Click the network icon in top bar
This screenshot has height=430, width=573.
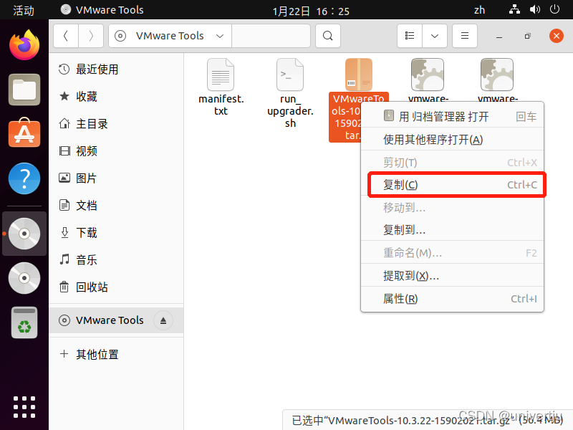(514, 9)
